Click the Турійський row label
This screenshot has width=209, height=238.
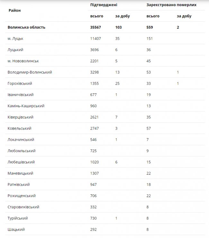18,218
